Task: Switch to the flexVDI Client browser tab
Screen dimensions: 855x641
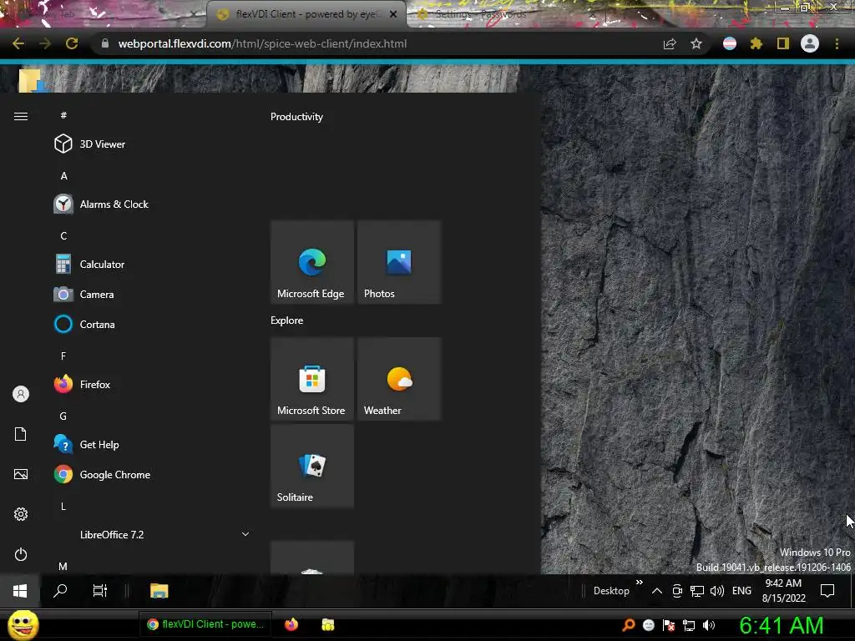Action: tap(306, 14)
